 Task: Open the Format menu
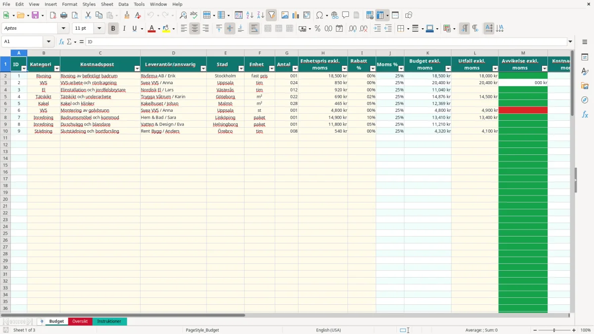pyautogui.click(x=69, y=4)
